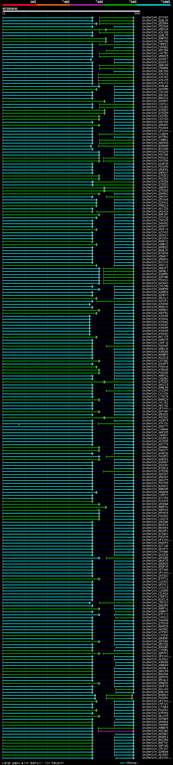This screenshot has width=173, height=765.
Task: Open entry UniRef100_P93259
Action: pos(155,167)
